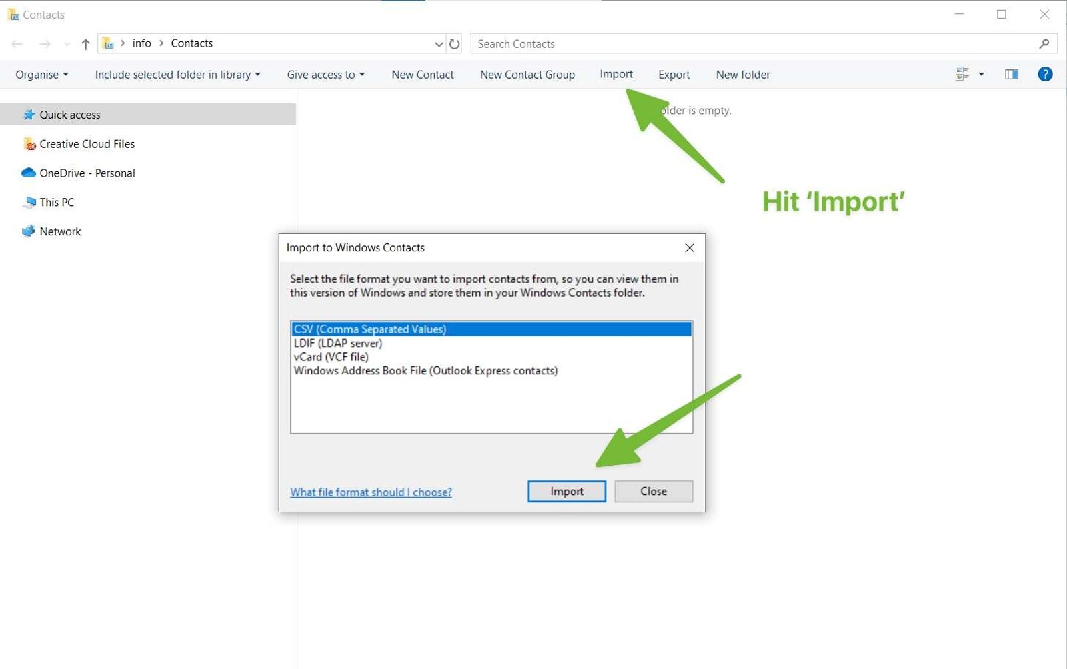Select Network in navigation pane

(60, 231)
